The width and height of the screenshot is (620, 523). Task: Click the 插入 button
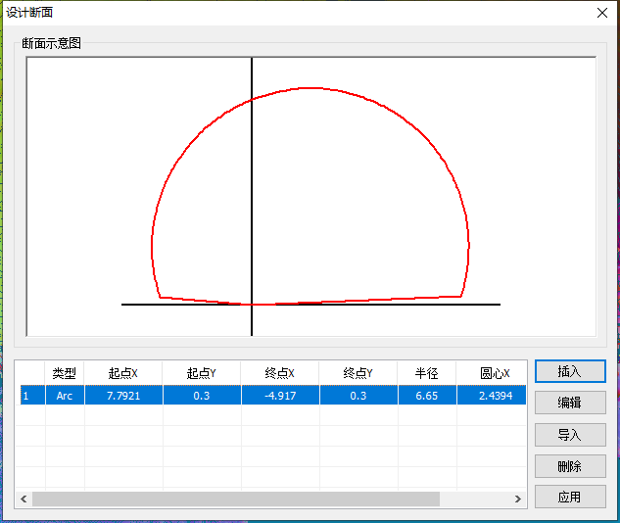569,371
